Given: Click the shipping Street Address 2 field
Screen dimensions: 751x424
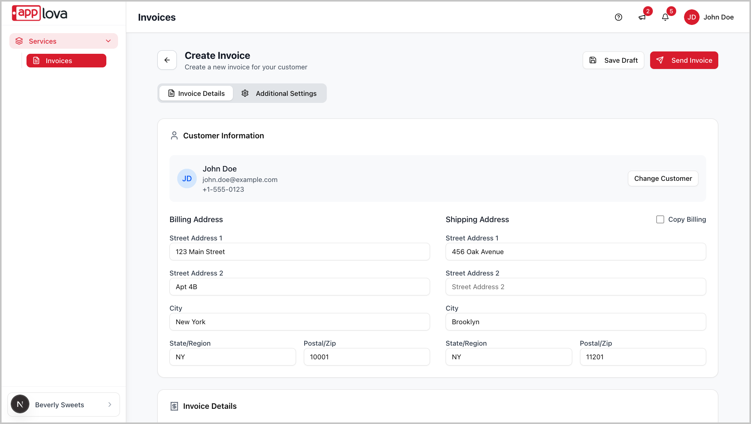Looking at the screenshot, I should [575, 287].
